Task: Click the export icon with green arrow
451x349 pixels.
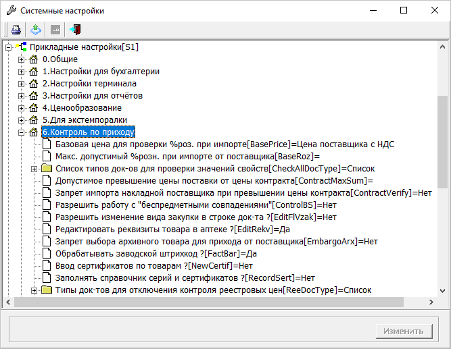Action: click(x=36, y=30)
